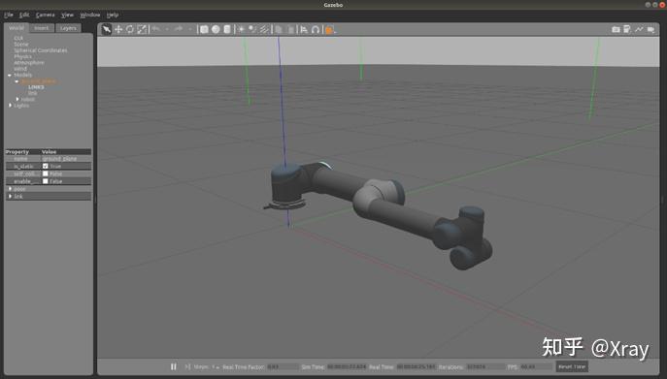Take a screenshot with camera icon

(x=616, y=29)
